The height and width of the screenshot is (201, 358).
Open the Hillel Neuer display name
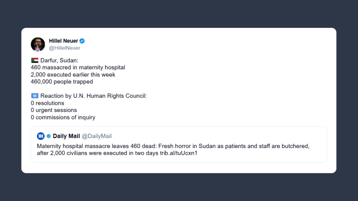click(63, 41)
